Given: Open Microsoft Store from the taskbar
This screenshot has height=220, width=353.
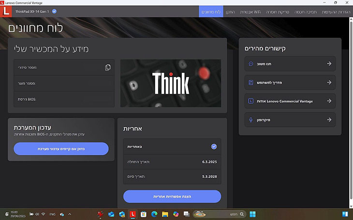Looking at the screenshot, I should coord(144,214).
